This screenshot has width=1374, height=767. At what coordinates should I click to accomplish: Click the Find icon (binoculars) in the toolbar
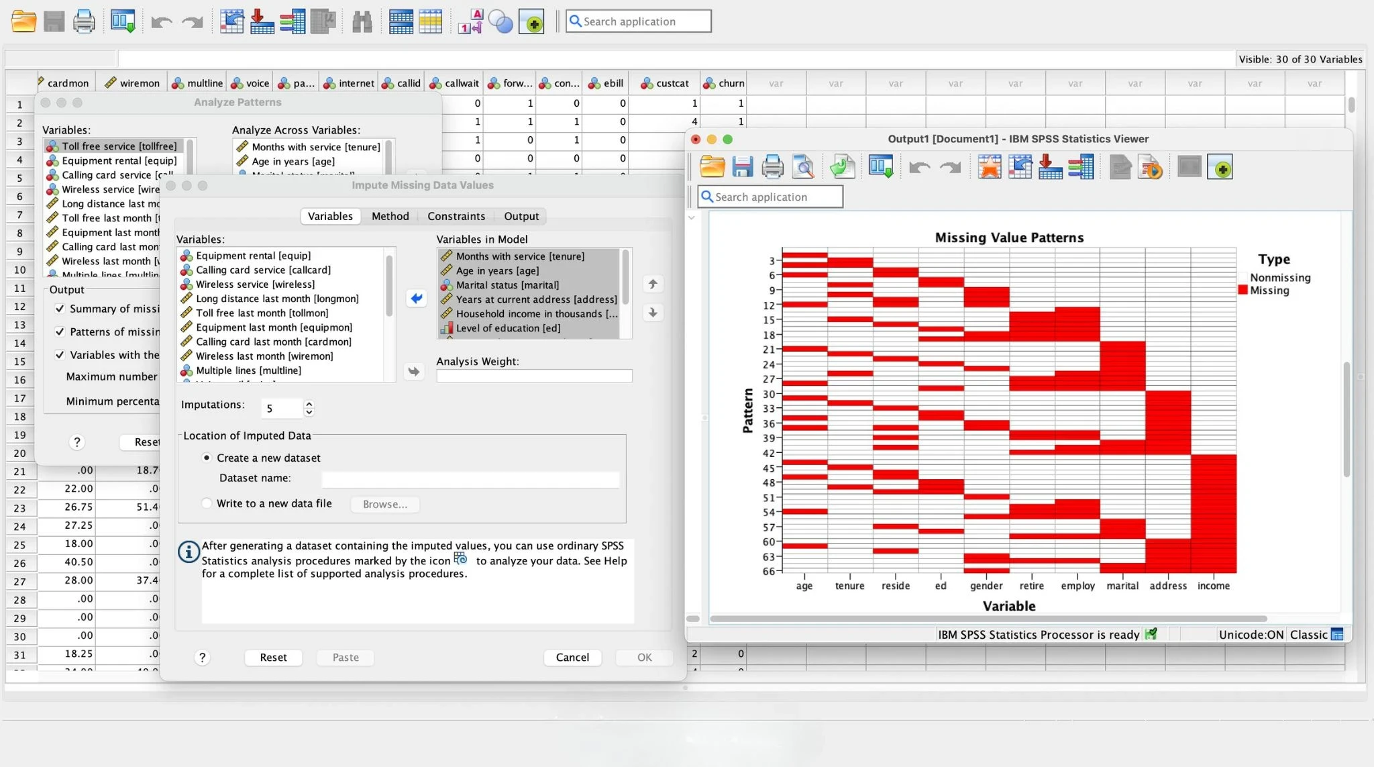tap(362, 21)
